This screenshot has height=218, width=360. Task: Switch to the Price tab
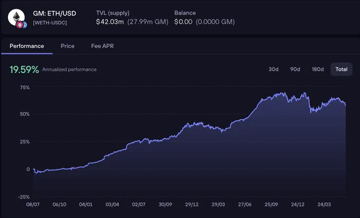(x=68, y=46)
